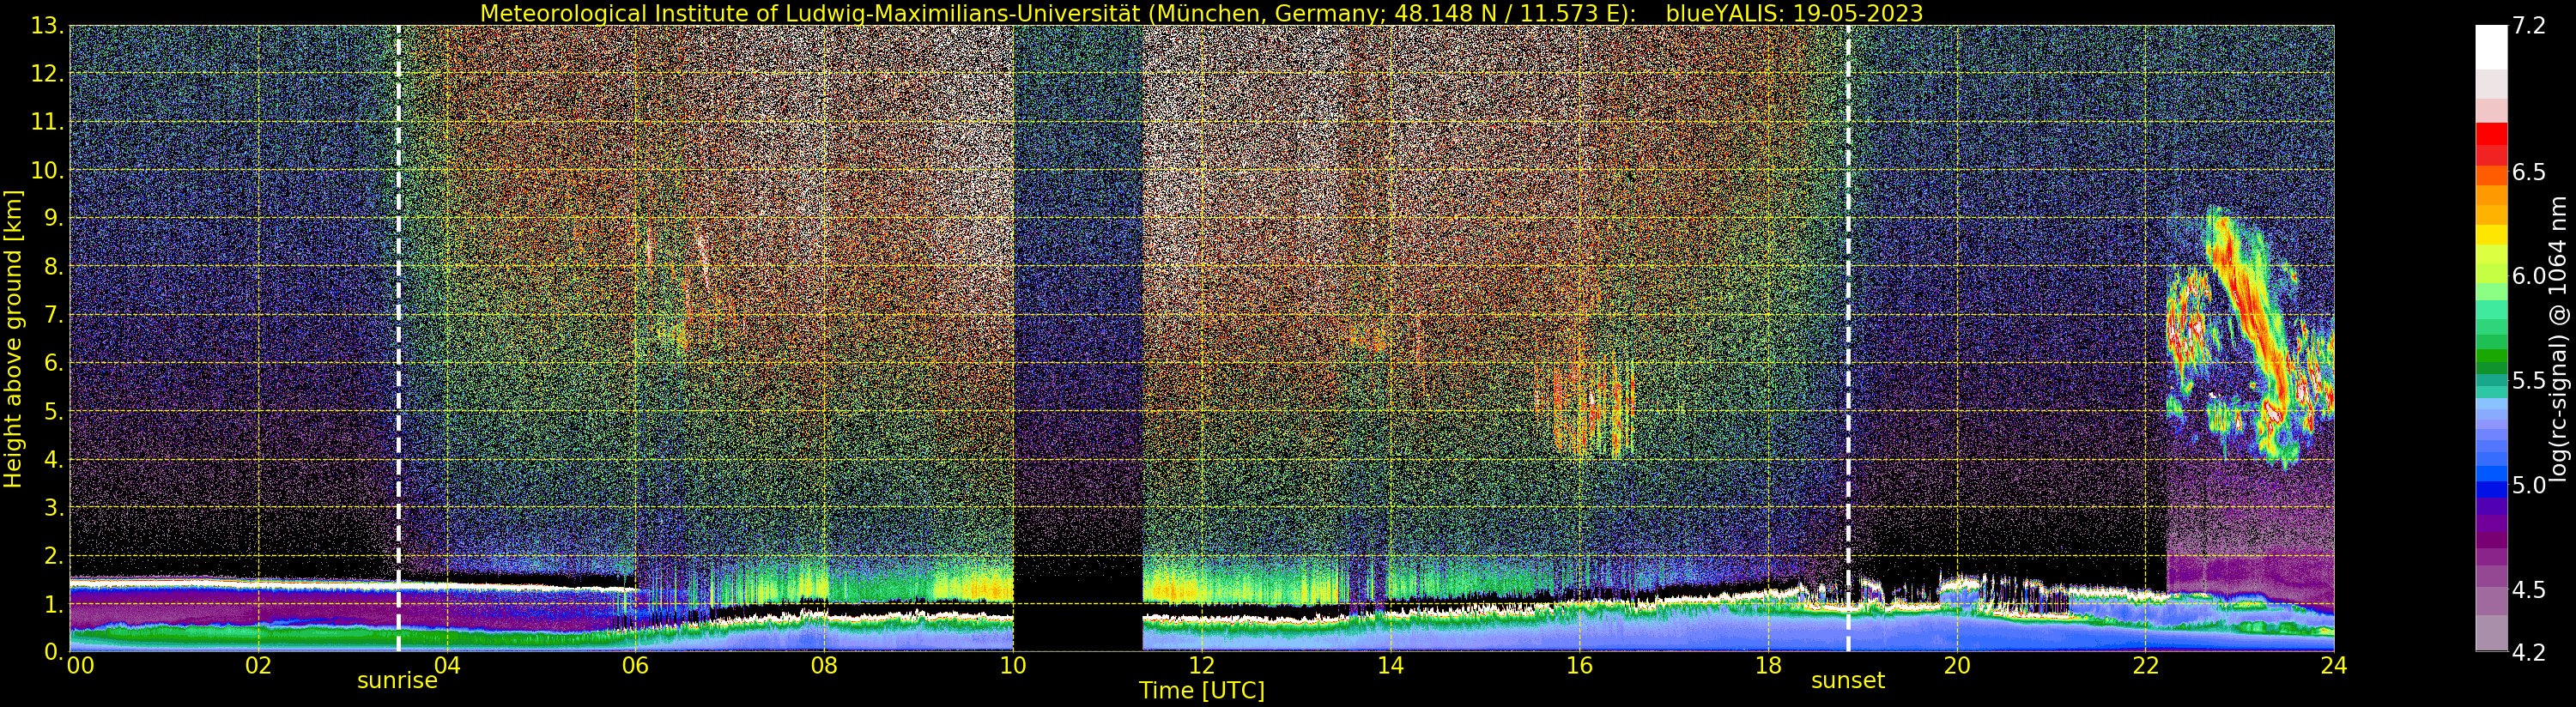Click the 'Time [UTC]' axis label
This screenshot has height=707, width=2576.
(x=1201, y=691)
